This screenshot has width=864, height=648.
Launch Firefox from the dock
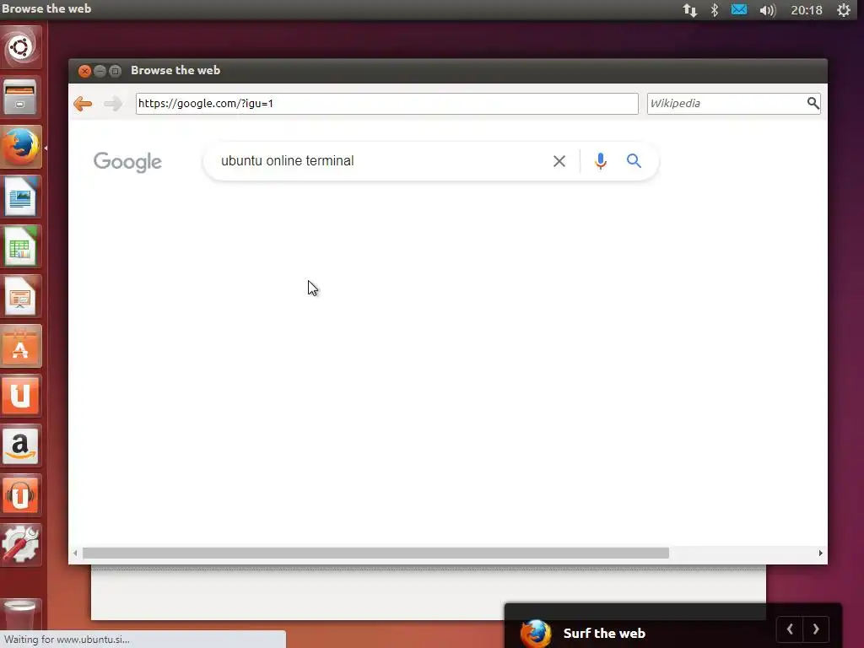[x=21, y=147]
